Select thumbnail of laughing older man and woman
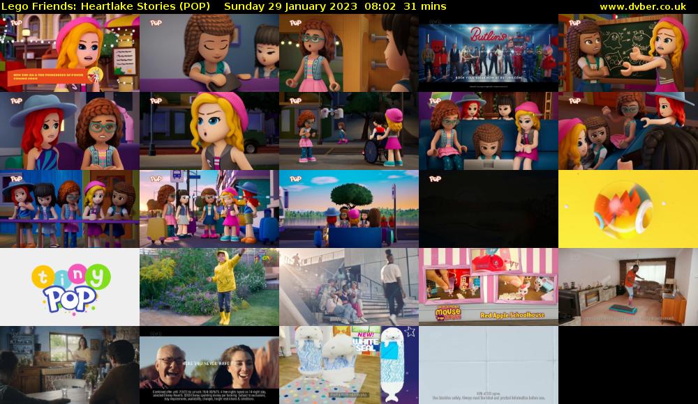Image resolution: width=698 pixels, height=404 pixels. (209, 365)
